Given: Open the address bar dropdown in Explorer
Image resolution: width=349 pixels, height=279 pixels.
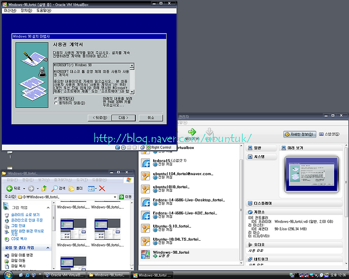Looking at the screenshot, I should click(x=115, y=197).
